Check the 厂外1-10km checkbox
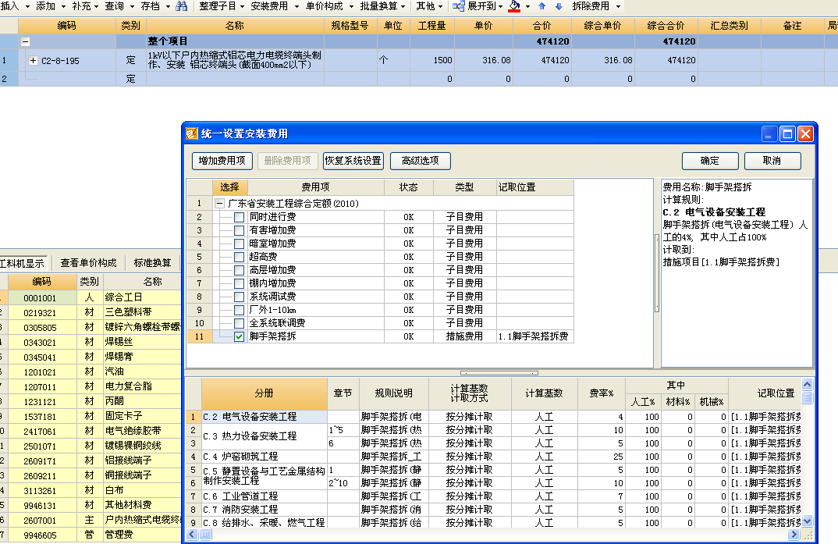The height and width of the screenshot is (544, 838). [x=239, y=310]
